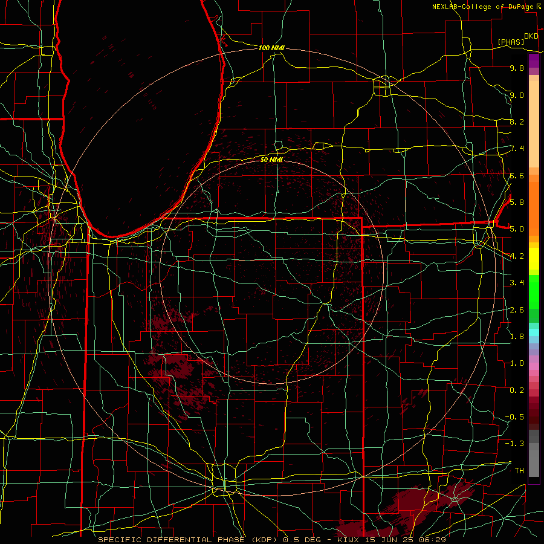Click the yellow band of the color bar
The image size is (544, 544).
534,259
